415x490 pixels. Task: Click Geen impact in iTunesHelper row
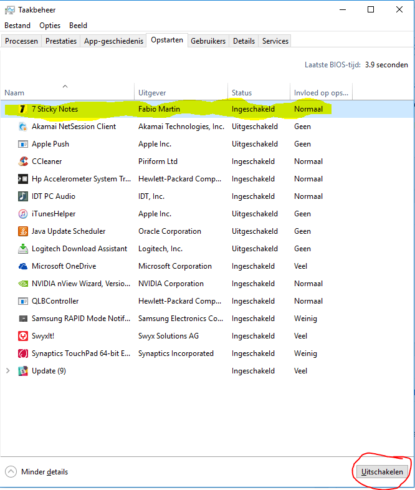tap(302, 214)
